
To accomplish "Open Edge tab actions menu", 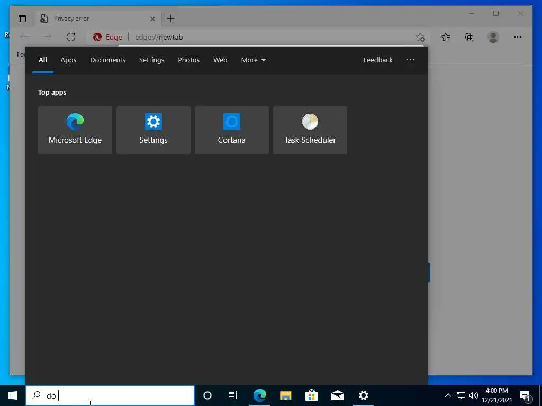I will 22,19.
